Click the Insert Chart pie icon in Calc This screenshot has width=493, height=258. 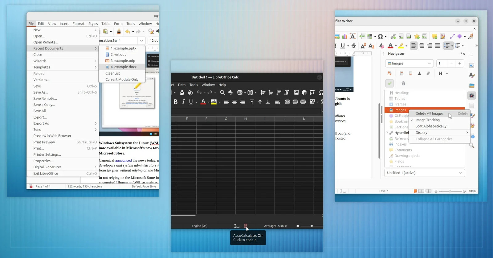[x=304, y=92]
